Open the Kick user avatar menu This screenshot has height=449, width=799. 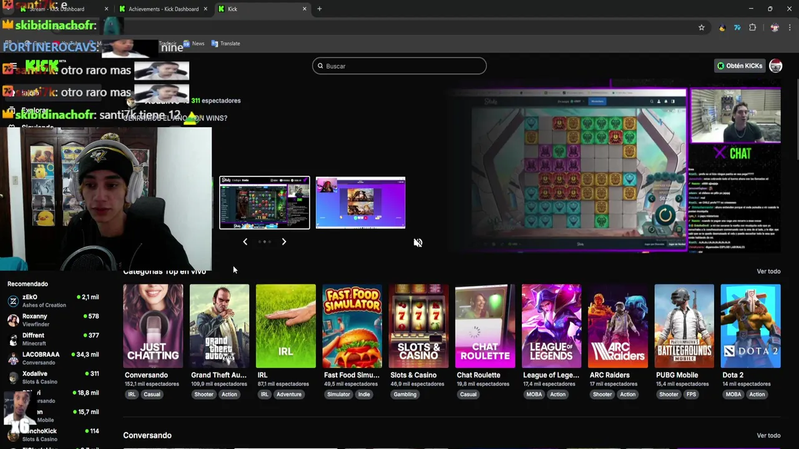pos(775,65)
